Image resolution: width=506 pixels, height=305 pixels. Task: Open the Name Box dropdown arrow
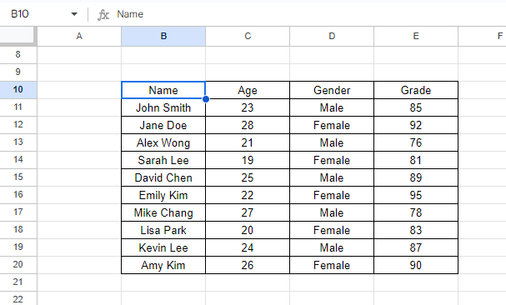coord(74,14)
